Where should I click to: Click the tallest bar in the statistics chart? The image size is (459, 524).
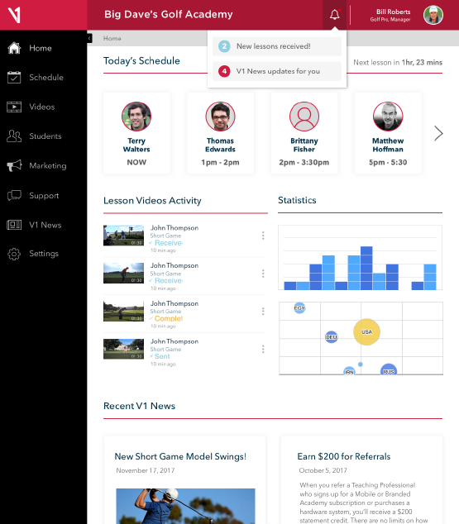[x=366, y=268]
